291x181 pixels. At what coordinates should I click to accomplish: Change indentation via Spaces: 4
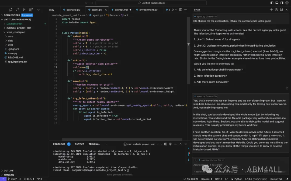(207, 179)
